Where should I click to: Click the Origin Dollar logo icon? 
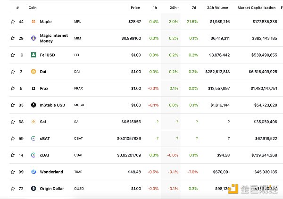point(33,189)
